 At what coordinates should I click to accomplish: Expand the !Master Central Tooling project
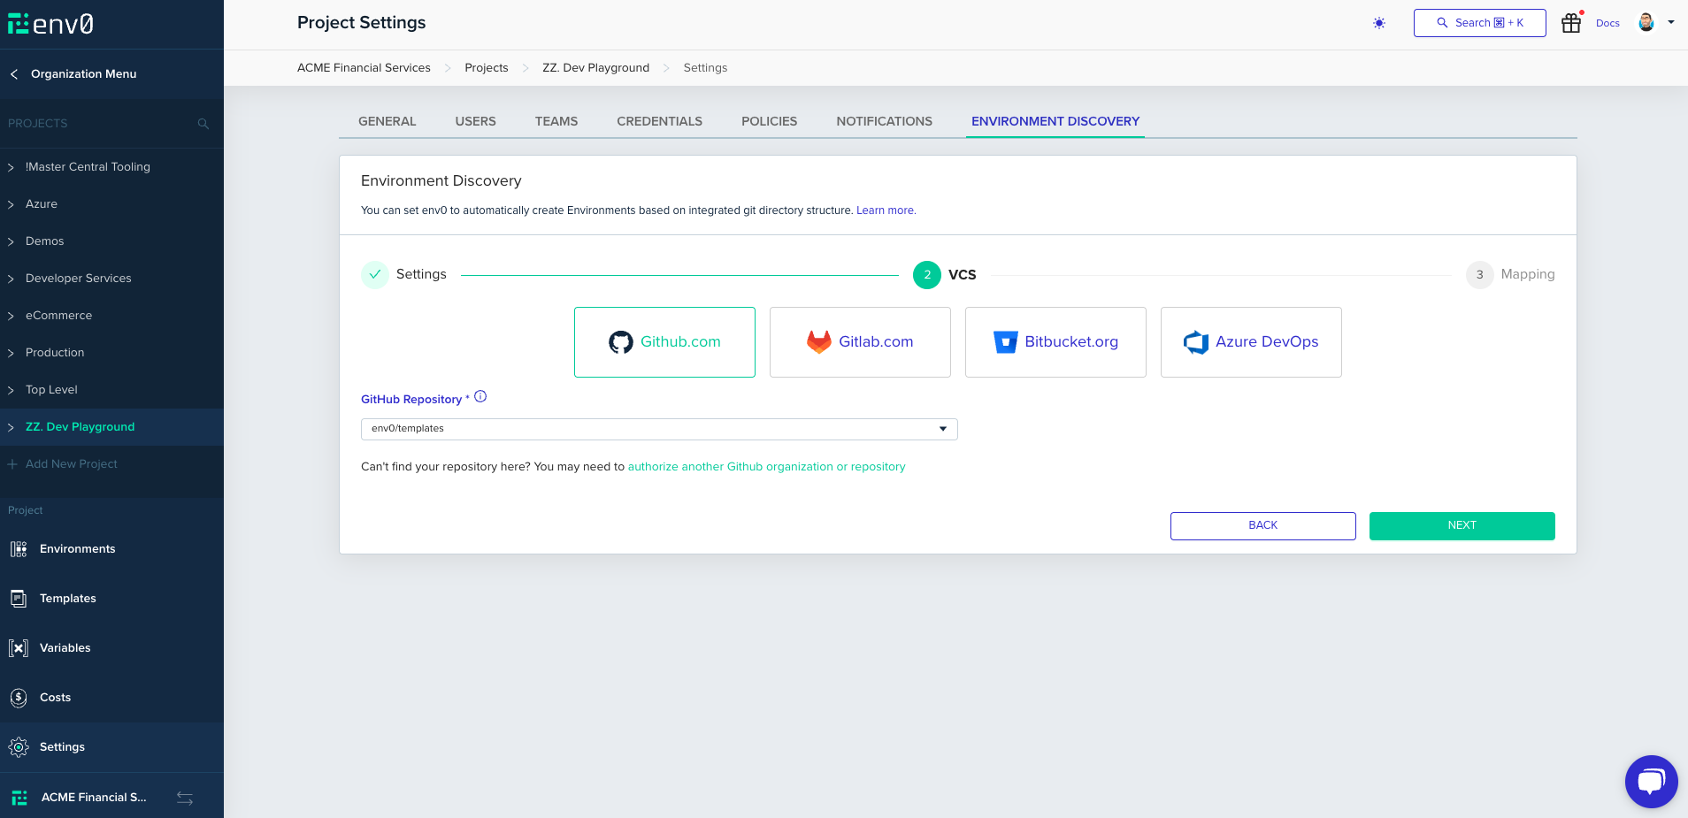(x=11, y=167)
